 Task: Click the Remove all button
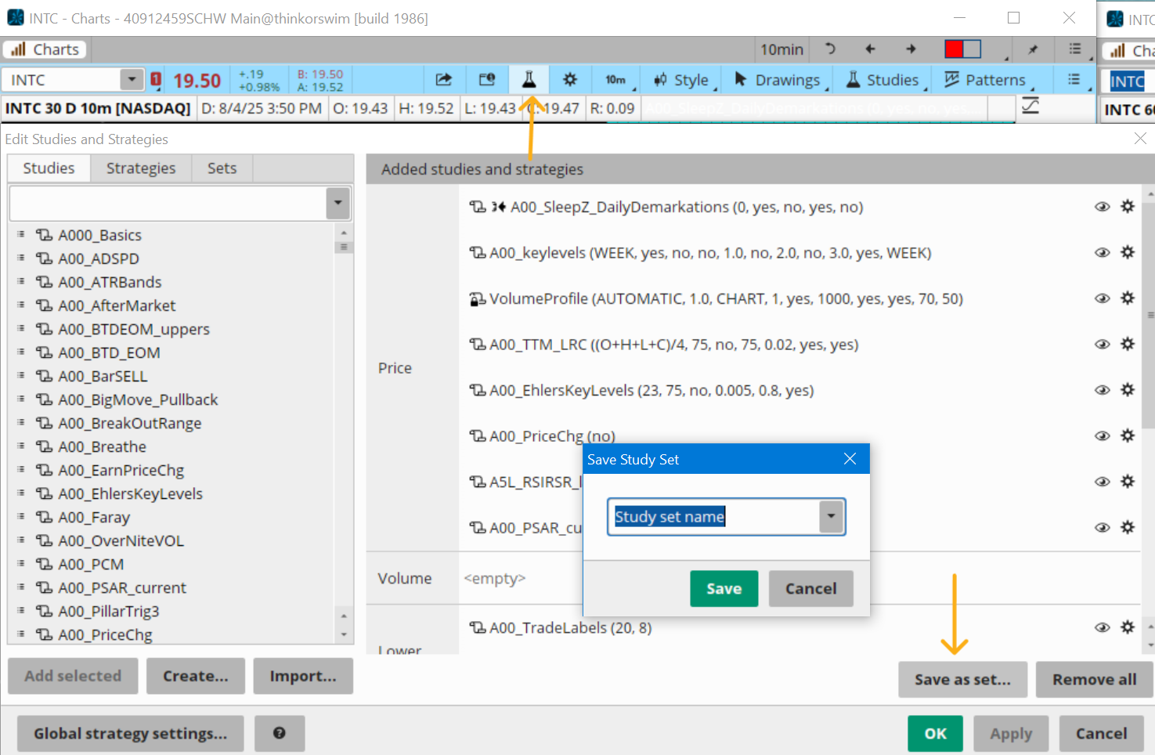coord(1094,679)
